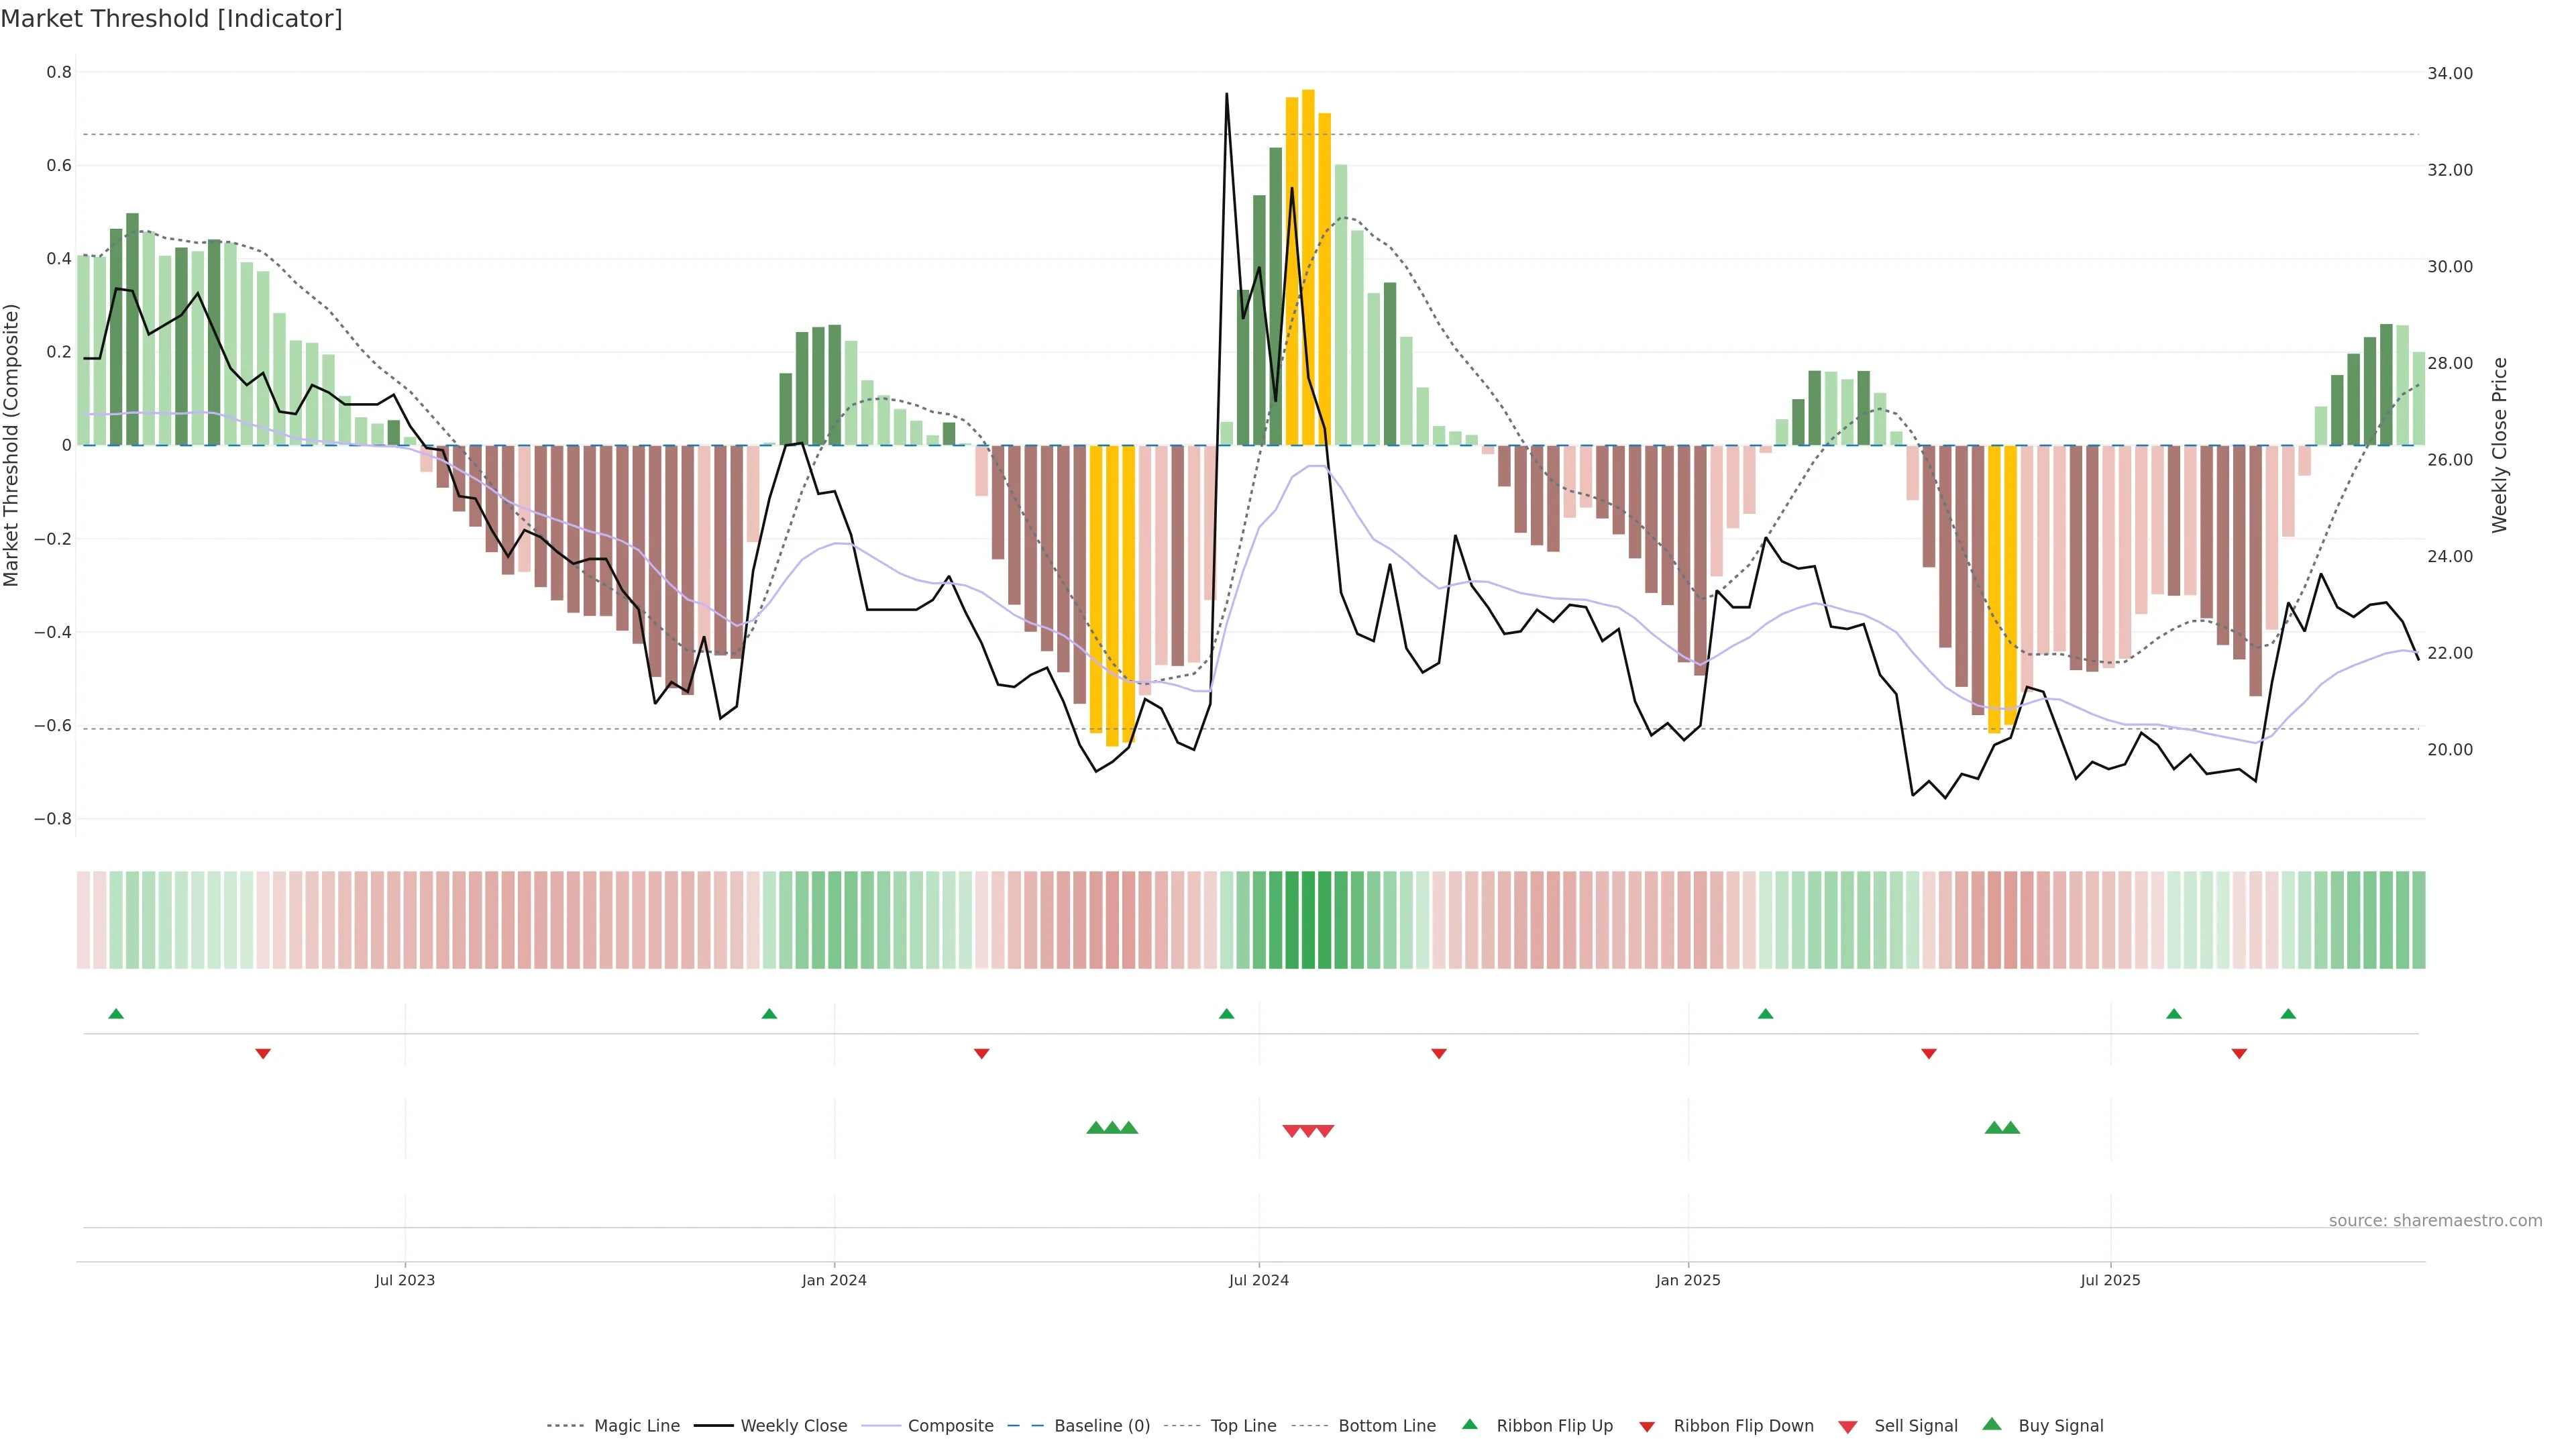The width and height of the screenshot is (2576, 1449).
Task: Click the Market Threshold [Indicator] title
Action: pyautogui.click(x=171, y=19)
